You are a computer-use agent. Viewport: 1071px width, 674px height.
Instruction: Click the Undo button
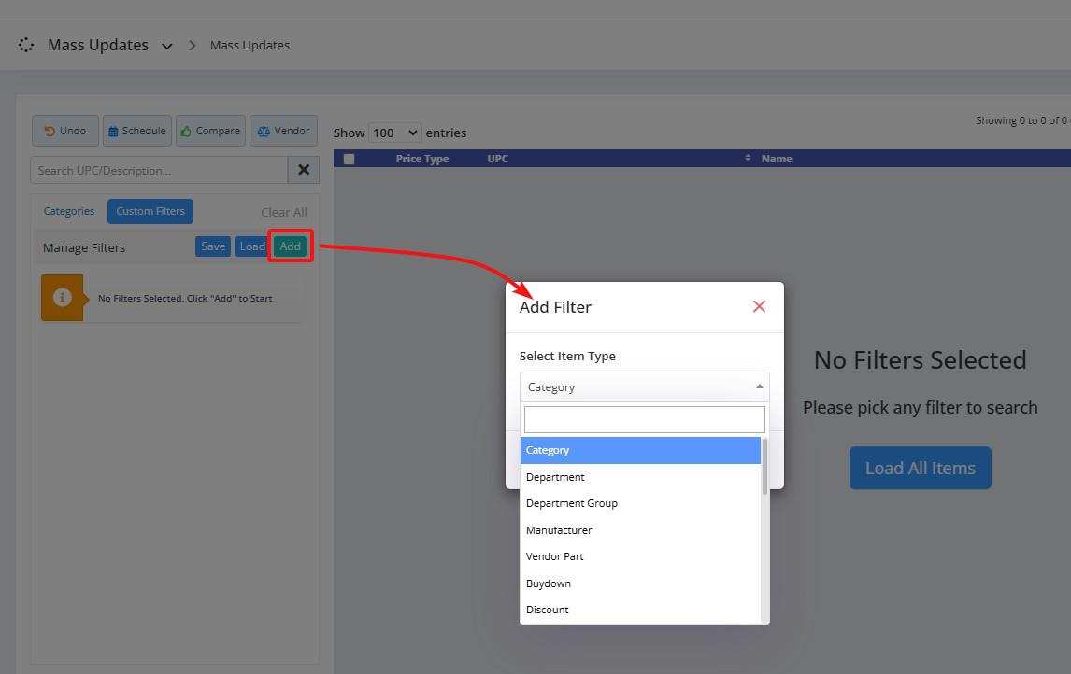point(64,131)
